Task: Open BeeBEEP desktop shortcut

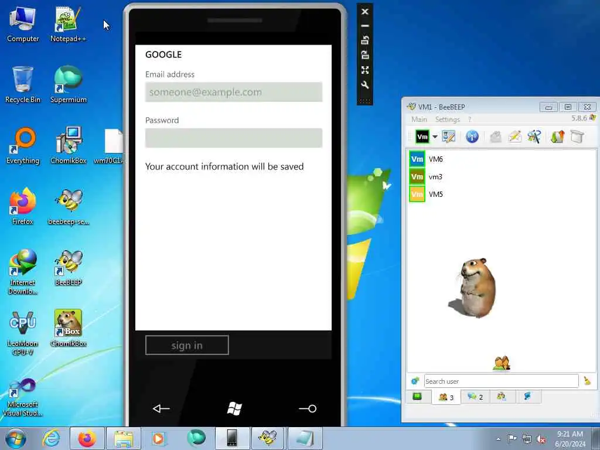Action: (x=69, y=268)
